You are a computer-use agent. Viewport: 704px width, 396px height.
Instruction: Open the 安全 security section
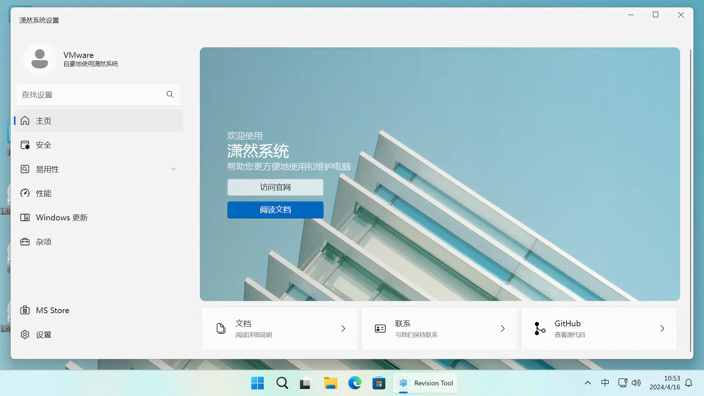tap(43, 145)
